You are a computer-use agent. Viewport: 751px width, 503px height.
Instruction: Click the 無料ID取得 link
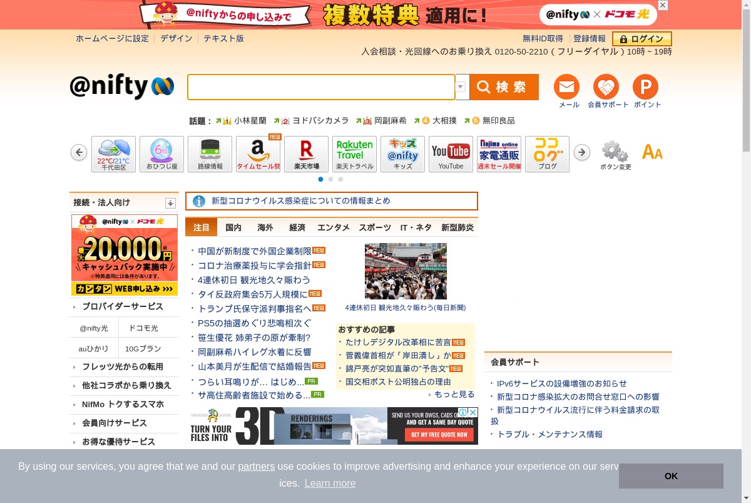[x=543, y=39]
